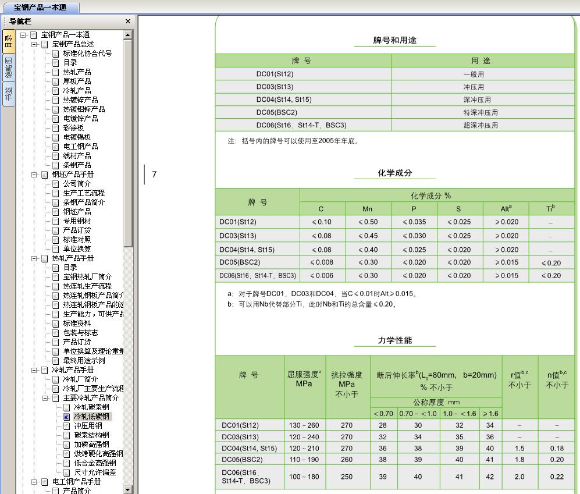Collapse the root 宝钢产品一本通 tree node
The width and height of the screenshot is (580, 494).
coord(23,35)
